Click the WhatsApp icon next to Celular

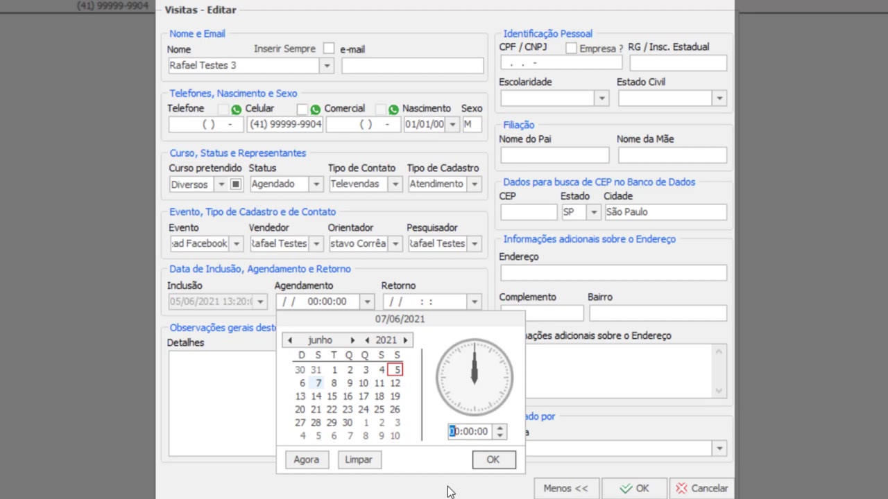pos(316,110)
